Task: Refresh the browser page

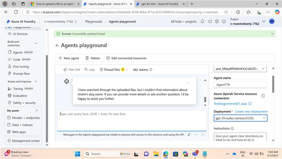Action: 16,12
